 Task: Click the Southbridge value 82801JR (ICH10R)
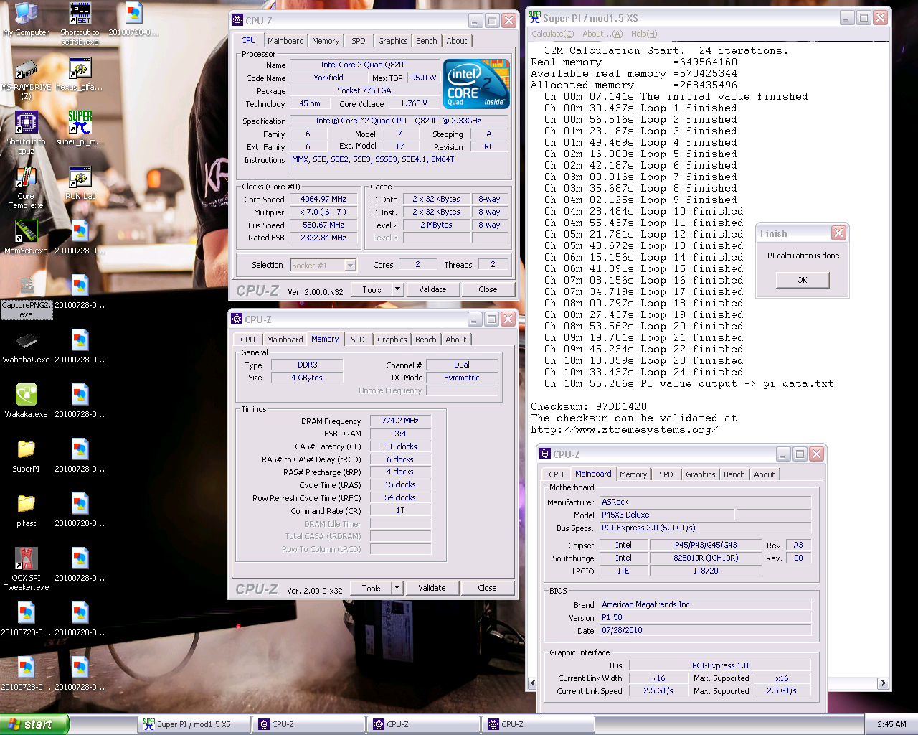[706, 558]
